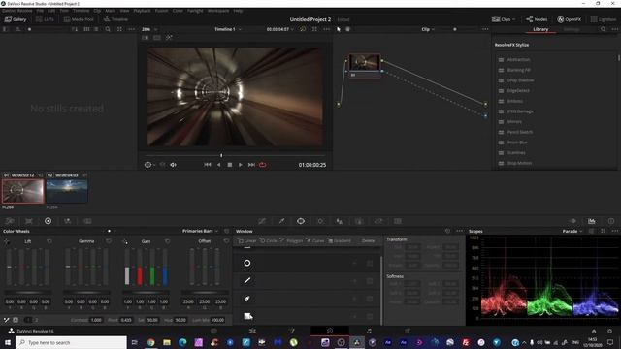The width and height of the screenshot is (621, 349).
Task: Open the Power Window palette icon
Action: click(301, 221)
